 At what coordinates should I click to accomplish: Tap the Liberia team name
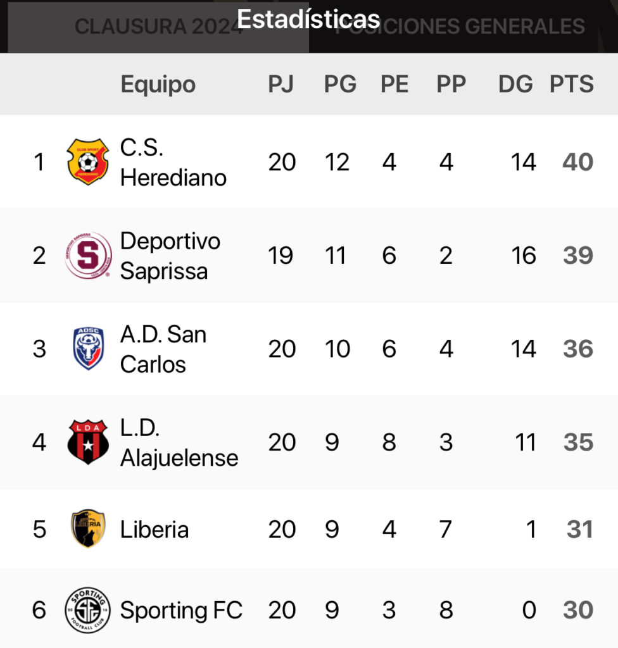pyautogui.click(x=154, y=529)
